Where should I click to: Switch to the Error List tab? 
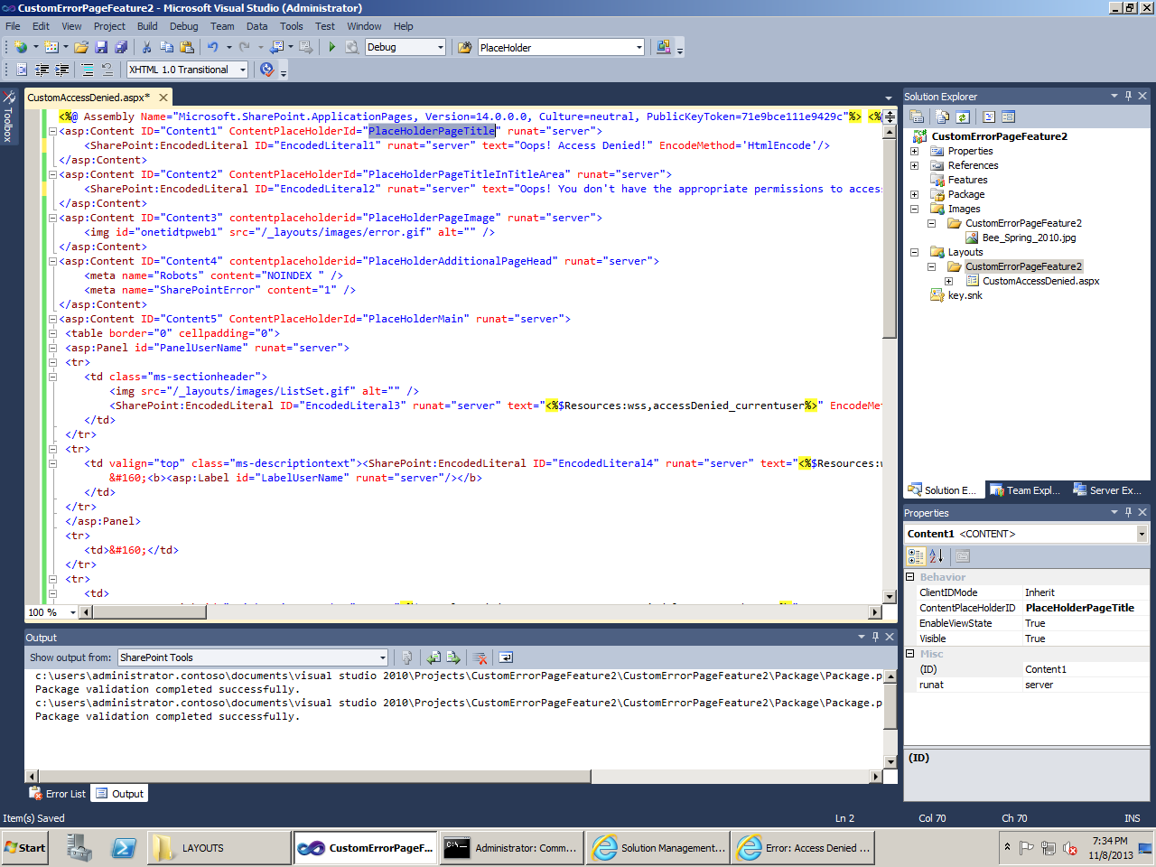tap(58, 794)
